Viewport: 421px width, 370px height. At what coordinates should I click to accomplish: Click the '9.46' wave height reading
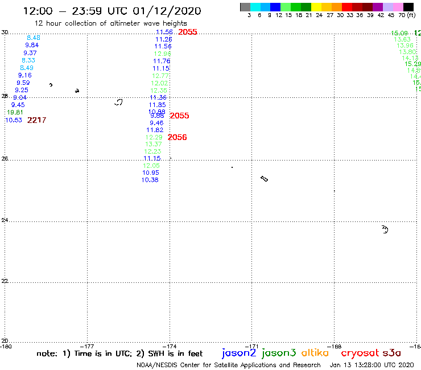[156, 123]
